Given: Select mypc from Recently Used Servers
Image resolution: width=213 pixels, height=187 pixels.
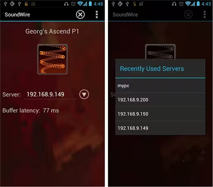Looking at the screenshot, I should click(160, 86).
